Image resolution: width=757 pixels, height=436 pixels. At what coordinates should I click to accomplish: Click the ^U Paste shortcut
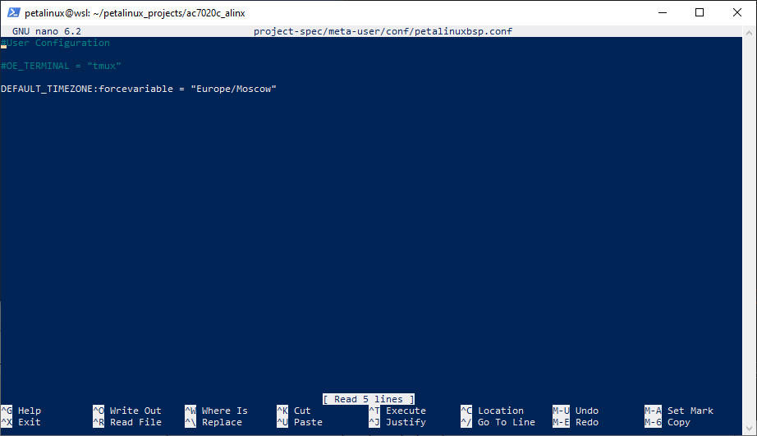coord(300,422)
